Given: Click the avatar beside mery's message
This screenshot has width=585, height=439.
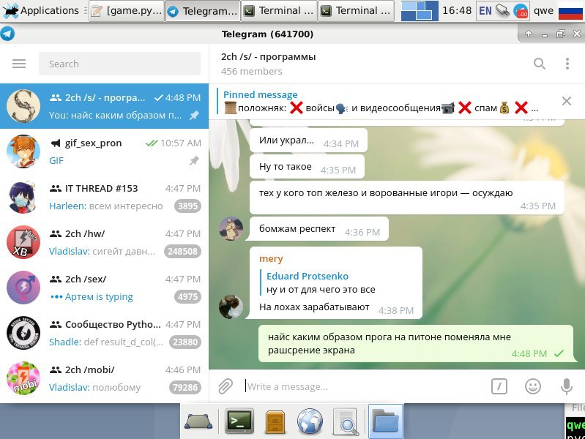Looking at the screenshot, I should pos(231,307).
